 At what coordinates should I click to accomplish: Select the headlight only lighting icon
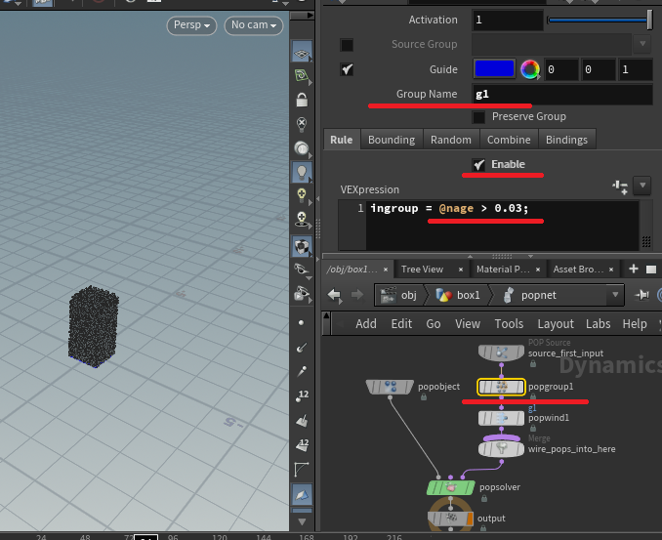pos(302,148)
